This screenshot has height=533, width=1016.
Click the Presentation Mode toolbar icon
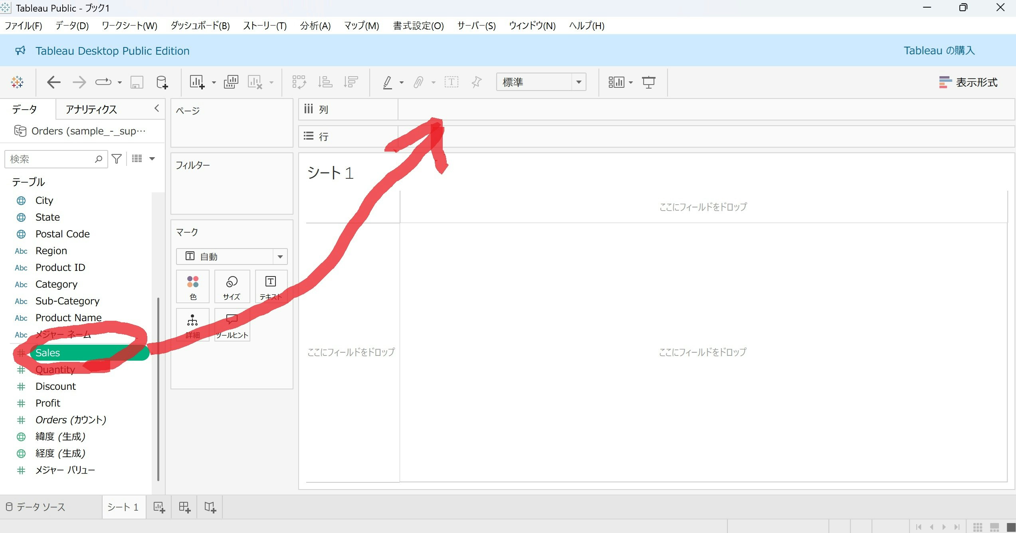point(648,82)
